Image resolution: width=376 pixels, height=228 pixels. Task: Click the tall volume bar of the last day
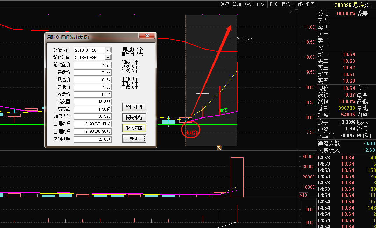[237, 177]
